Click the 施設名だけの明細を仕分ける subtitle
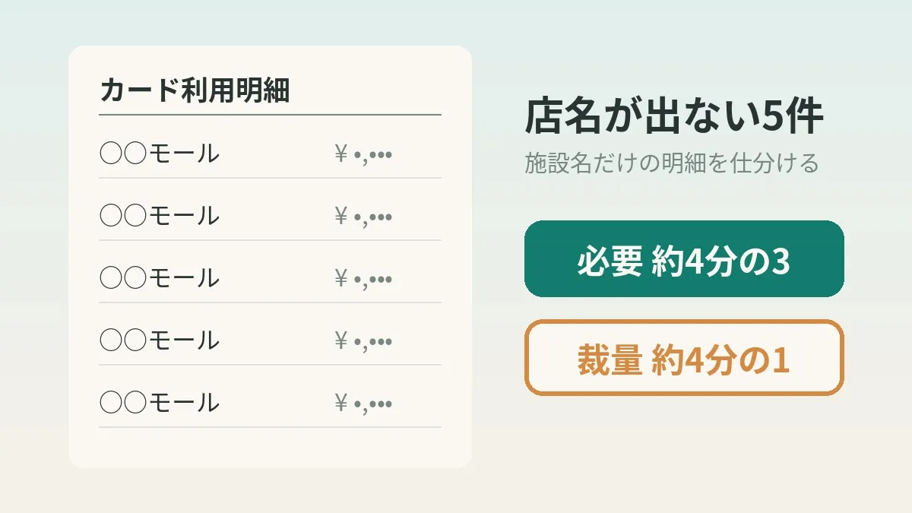 (672, 163)
